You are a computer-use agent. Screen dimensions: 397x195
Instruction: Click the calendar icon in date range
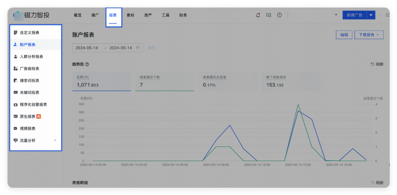point(138,48)
